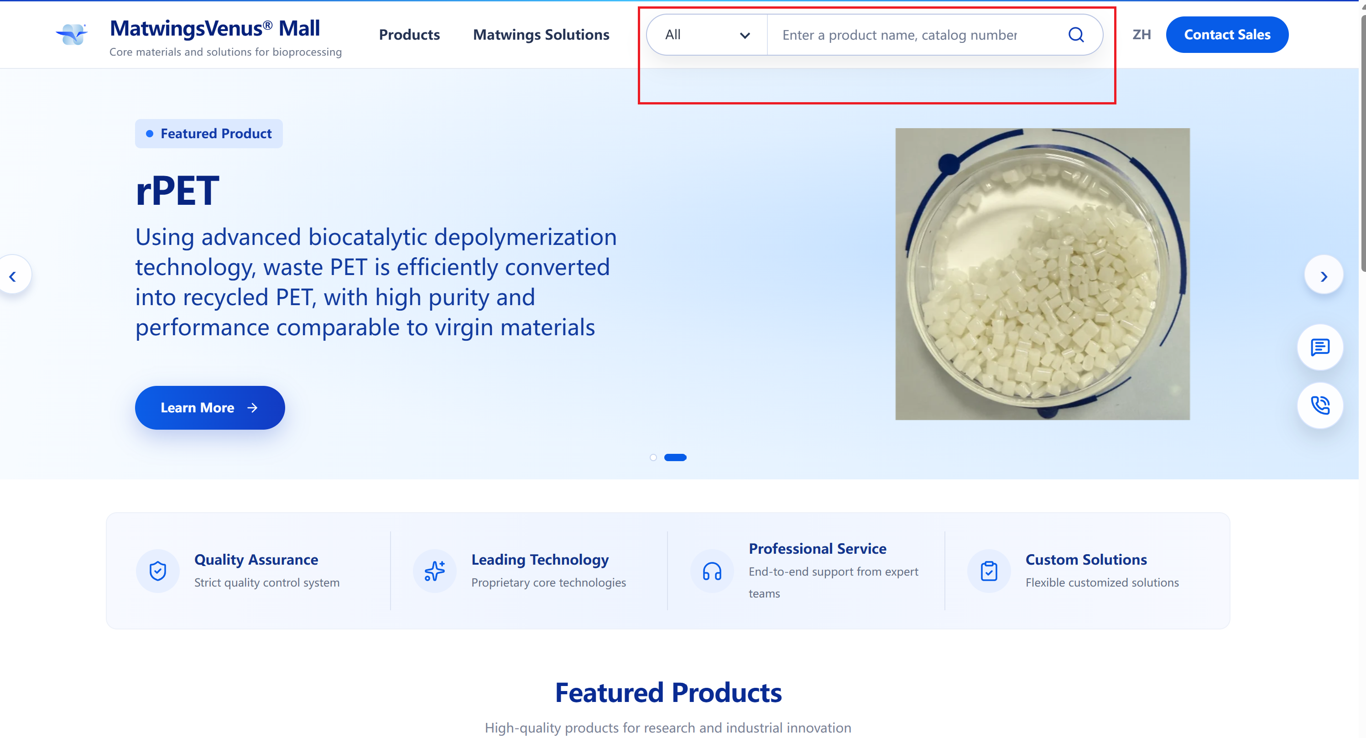Click the Custom Solutions clipboard icon
Screen dimensions: 1366x738
(988, 571)
